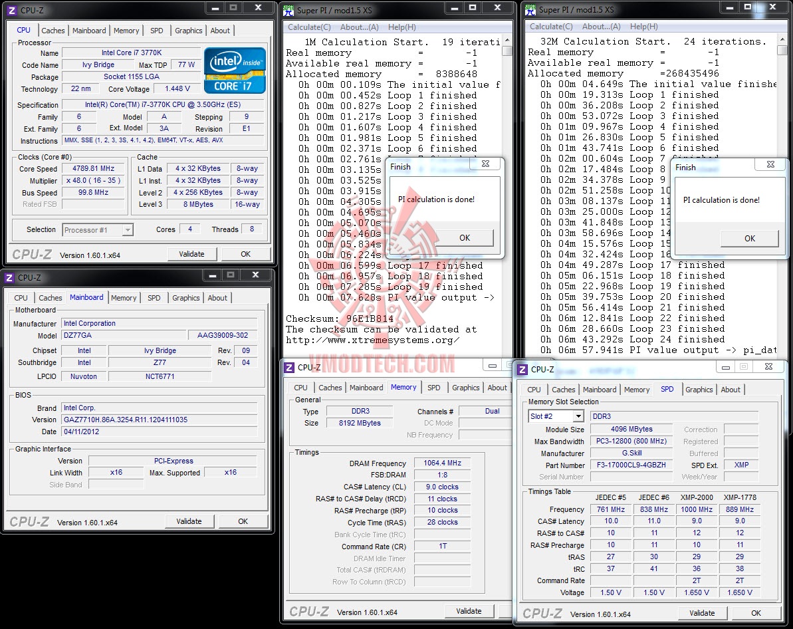Image resolution: width=793 pixels, height=629 pixels.
Task: Click OK in the CPU tab CPU-Z window
Action: [246, 254]
